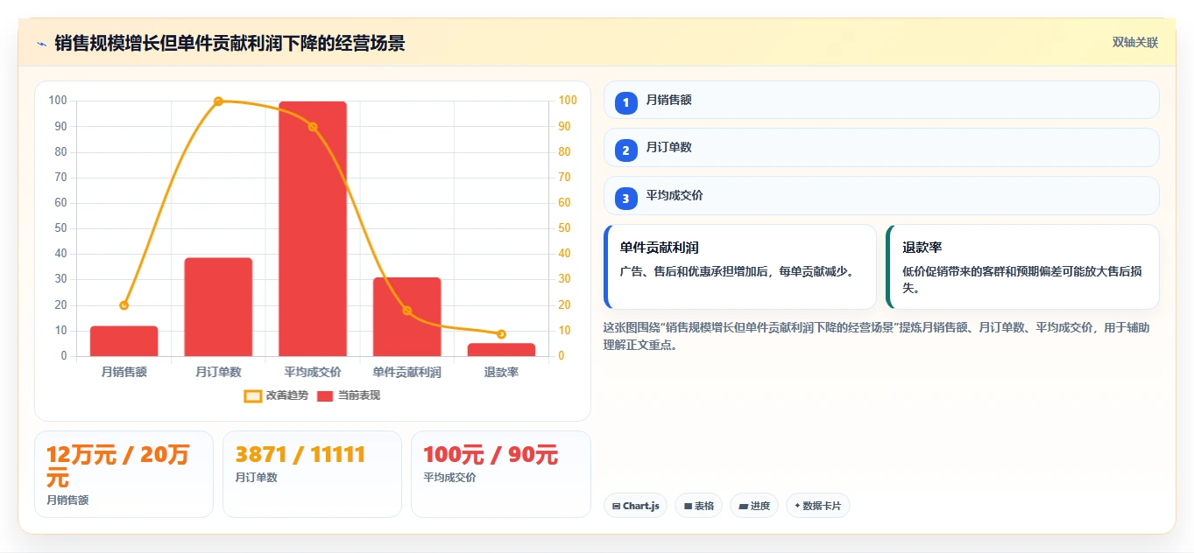The width and height of the screenshot is (1194, 553).
Task: Click numbered badge 1 for 月销售额
Action: click(625, 103)
